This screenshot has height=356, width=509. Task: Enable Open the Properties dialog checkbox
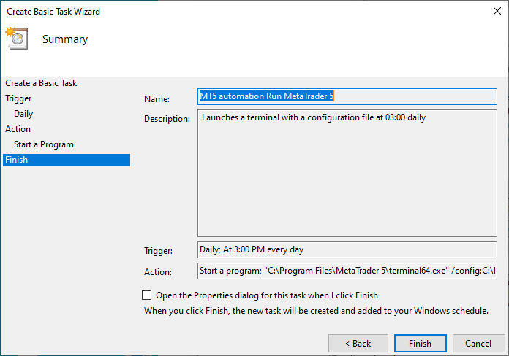147,295
